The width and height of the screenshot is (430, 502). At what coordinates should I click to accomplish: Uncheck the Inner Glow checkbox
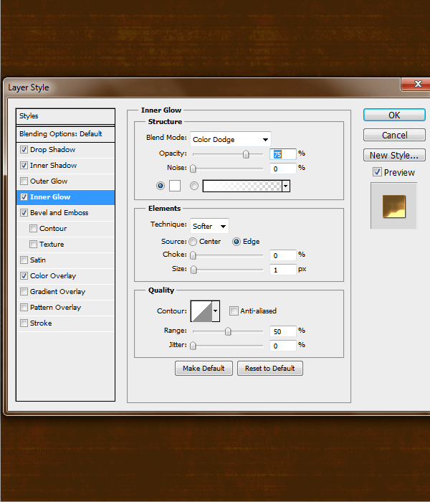pyautogui.click(x=24, y=197)
